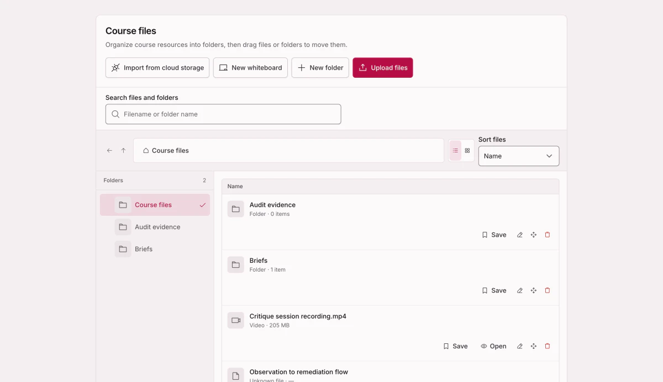Image resolution: width=663 pixels, height=382 pixels.
Task: Rename Audit evidence using the pencil icon
Action: (x=520, y=235)
